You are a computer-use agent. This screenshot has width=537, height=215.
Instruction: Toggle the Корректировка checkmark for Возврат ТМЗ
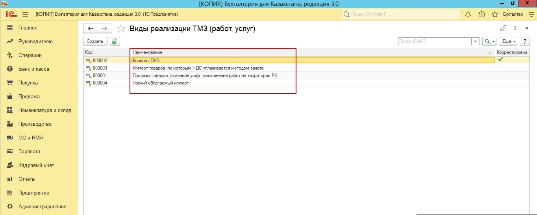tap(500, 60)
